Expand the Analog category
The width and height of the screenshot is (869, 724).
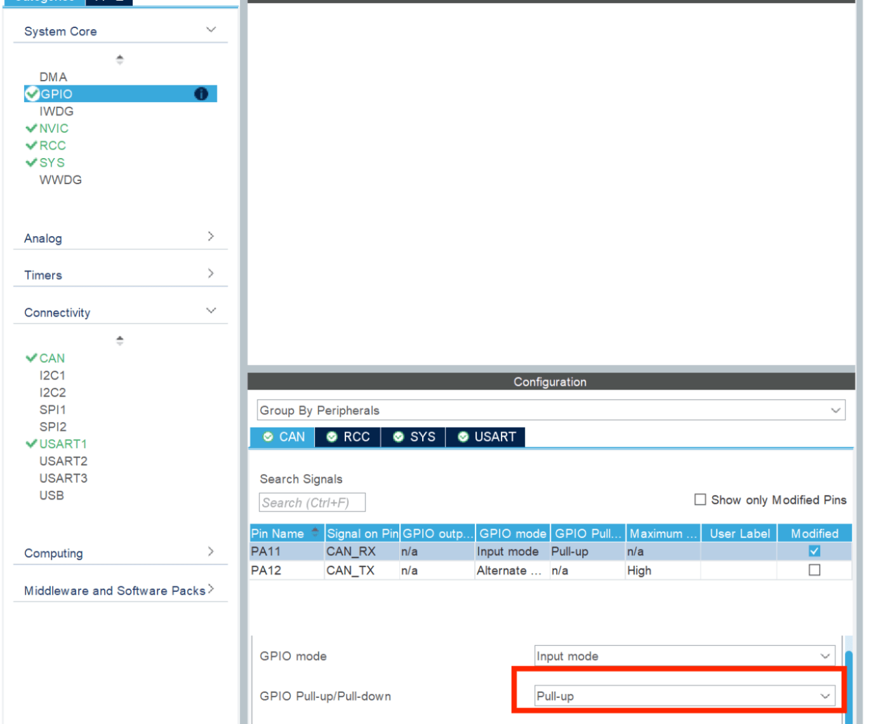point(211,236)
